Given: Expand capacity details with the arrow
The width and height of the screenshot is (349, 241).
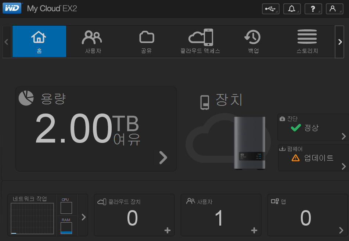Looking at the screenshot, I should click(x=163, y=158).
